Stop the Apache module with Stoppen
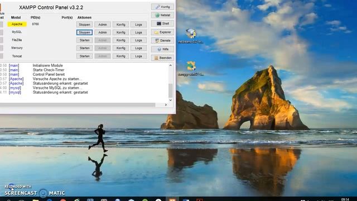 (x=84, y=25)
